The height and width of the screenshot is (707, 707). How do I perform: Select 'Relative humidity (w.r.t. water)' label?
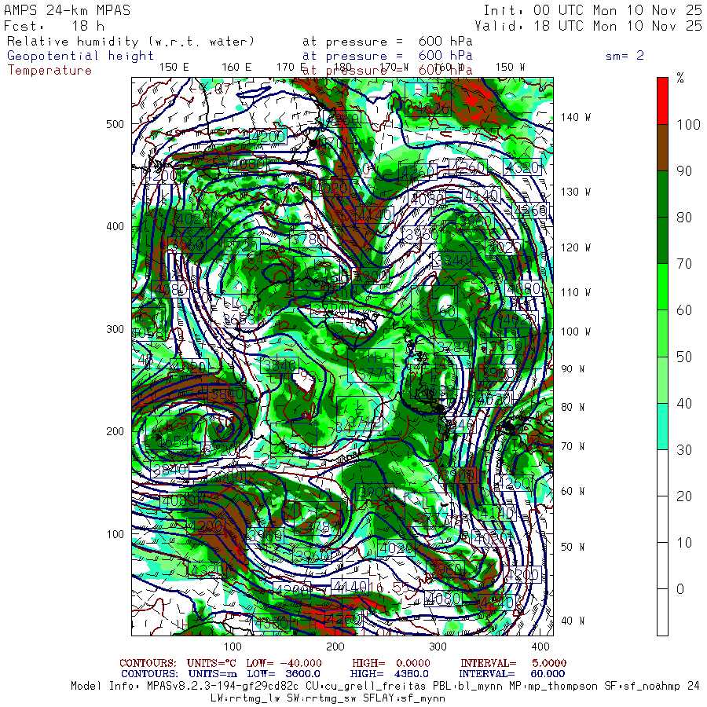tap(131, 42)
